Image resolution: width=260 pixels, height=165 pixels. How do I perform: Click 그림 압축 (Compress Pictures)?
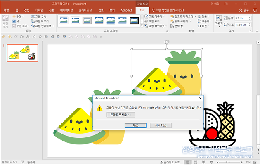click(x=39, y=16)
